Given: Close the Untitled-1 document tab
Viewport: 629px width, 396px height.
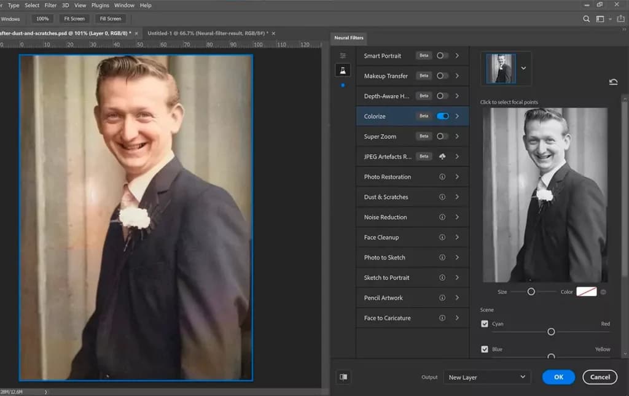Looking at the screenshot, I should pos(273,33).
